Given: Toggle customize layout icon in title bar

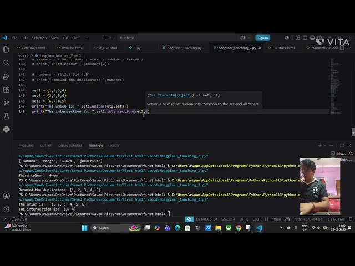Looking at the screenshot, I should point(298,38).
